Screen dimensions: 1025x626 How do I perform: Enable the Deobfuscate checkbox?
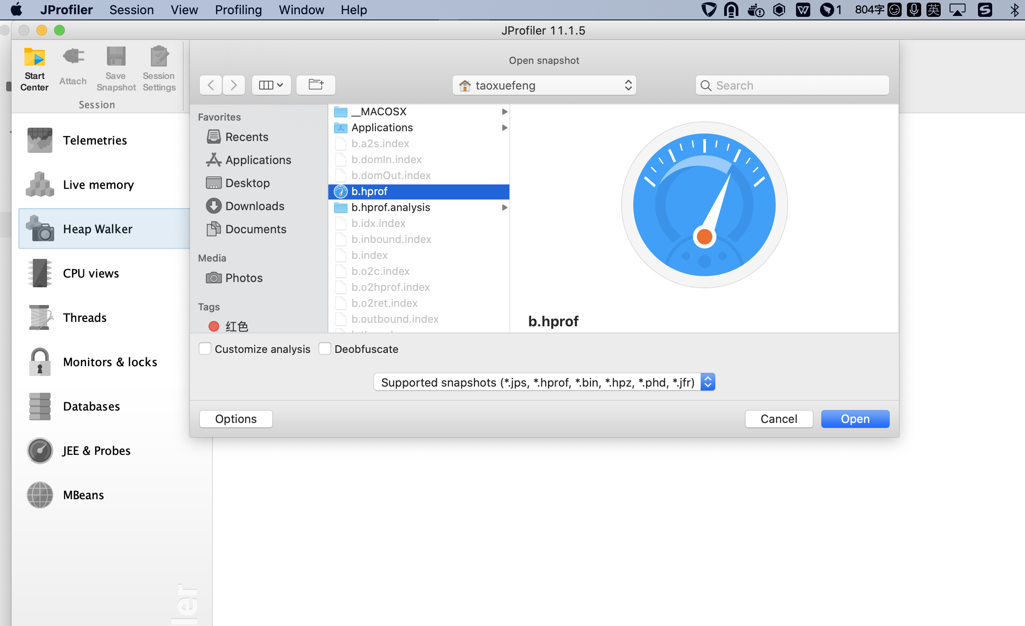click(325, 349)
